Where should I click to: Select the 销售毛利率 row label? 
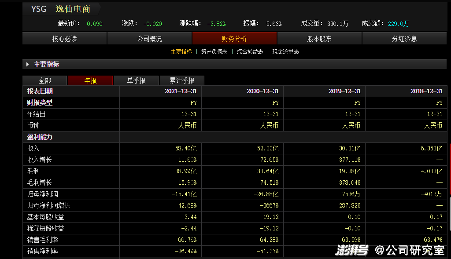[43, 240]
